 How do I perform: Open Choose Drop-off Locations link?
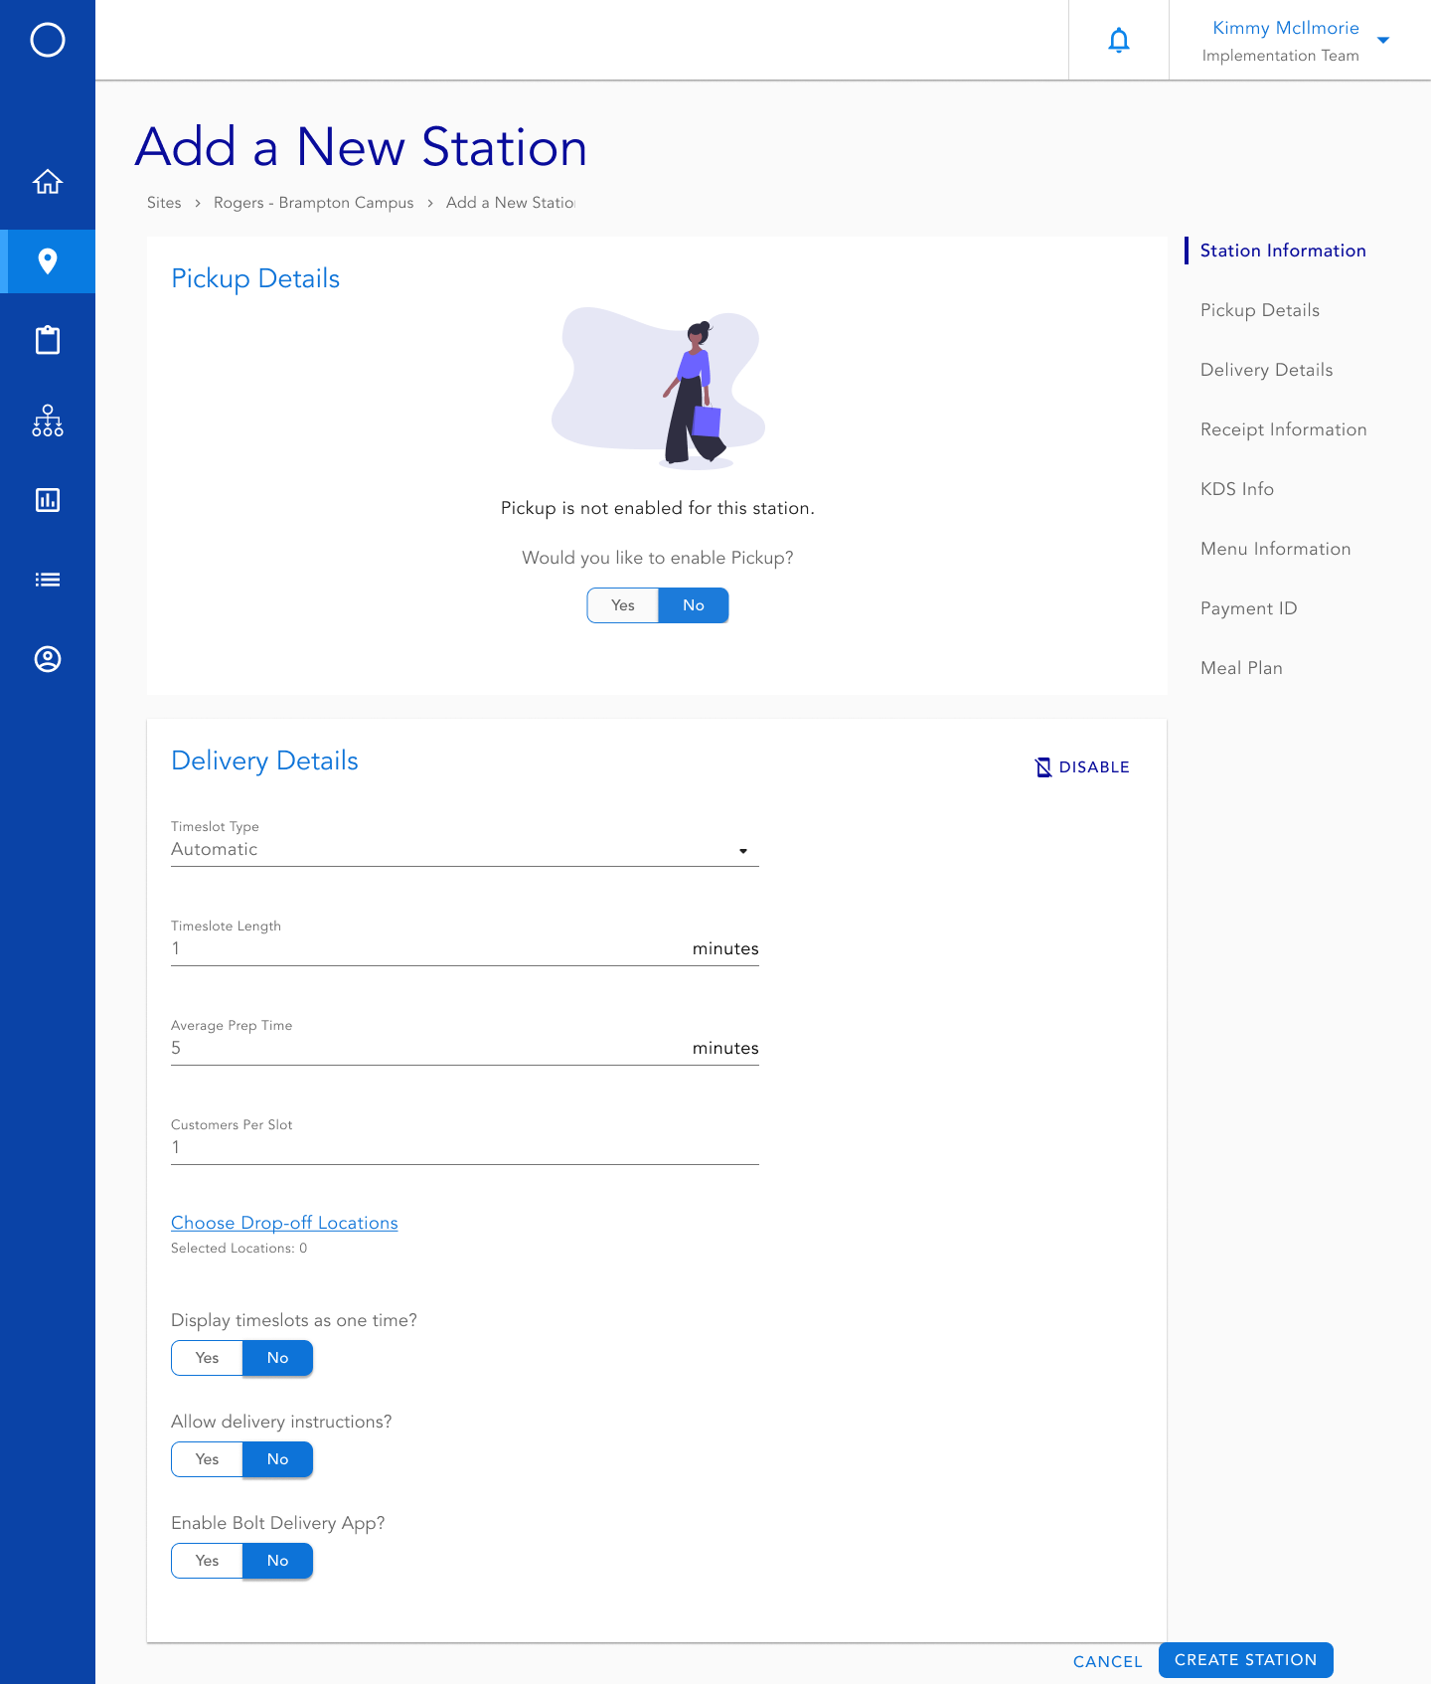(x=284, y=1223)
